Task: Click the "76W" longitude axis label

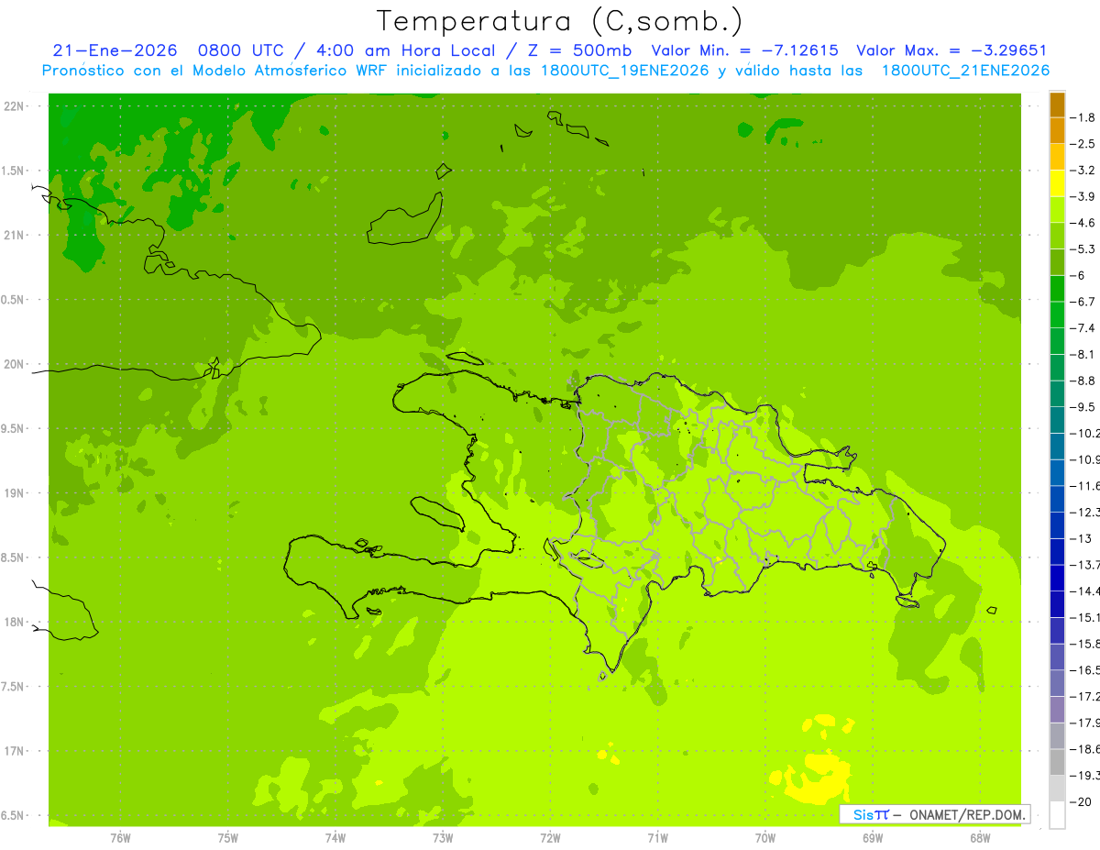Action: (x=120, y=837)
